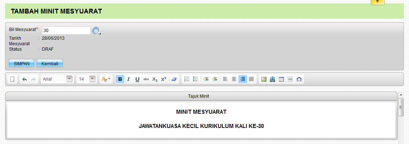Click the magnifier search icon beside Bil Mesyuarat
Screen dimensions: 409x144
coord(96,31)
